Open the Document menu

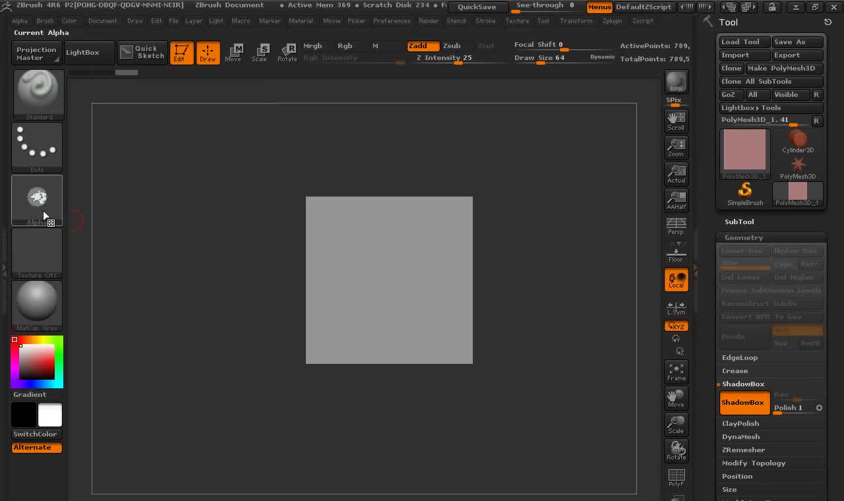pos(102,20)
